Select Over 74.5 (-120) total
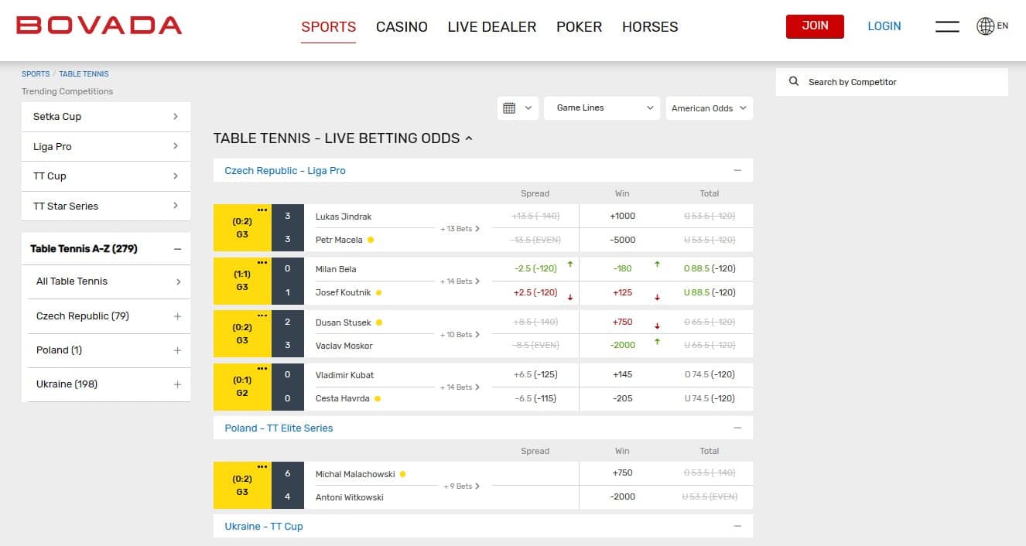Viewport: 1026px width, 546px height. (x=710, y=375)
